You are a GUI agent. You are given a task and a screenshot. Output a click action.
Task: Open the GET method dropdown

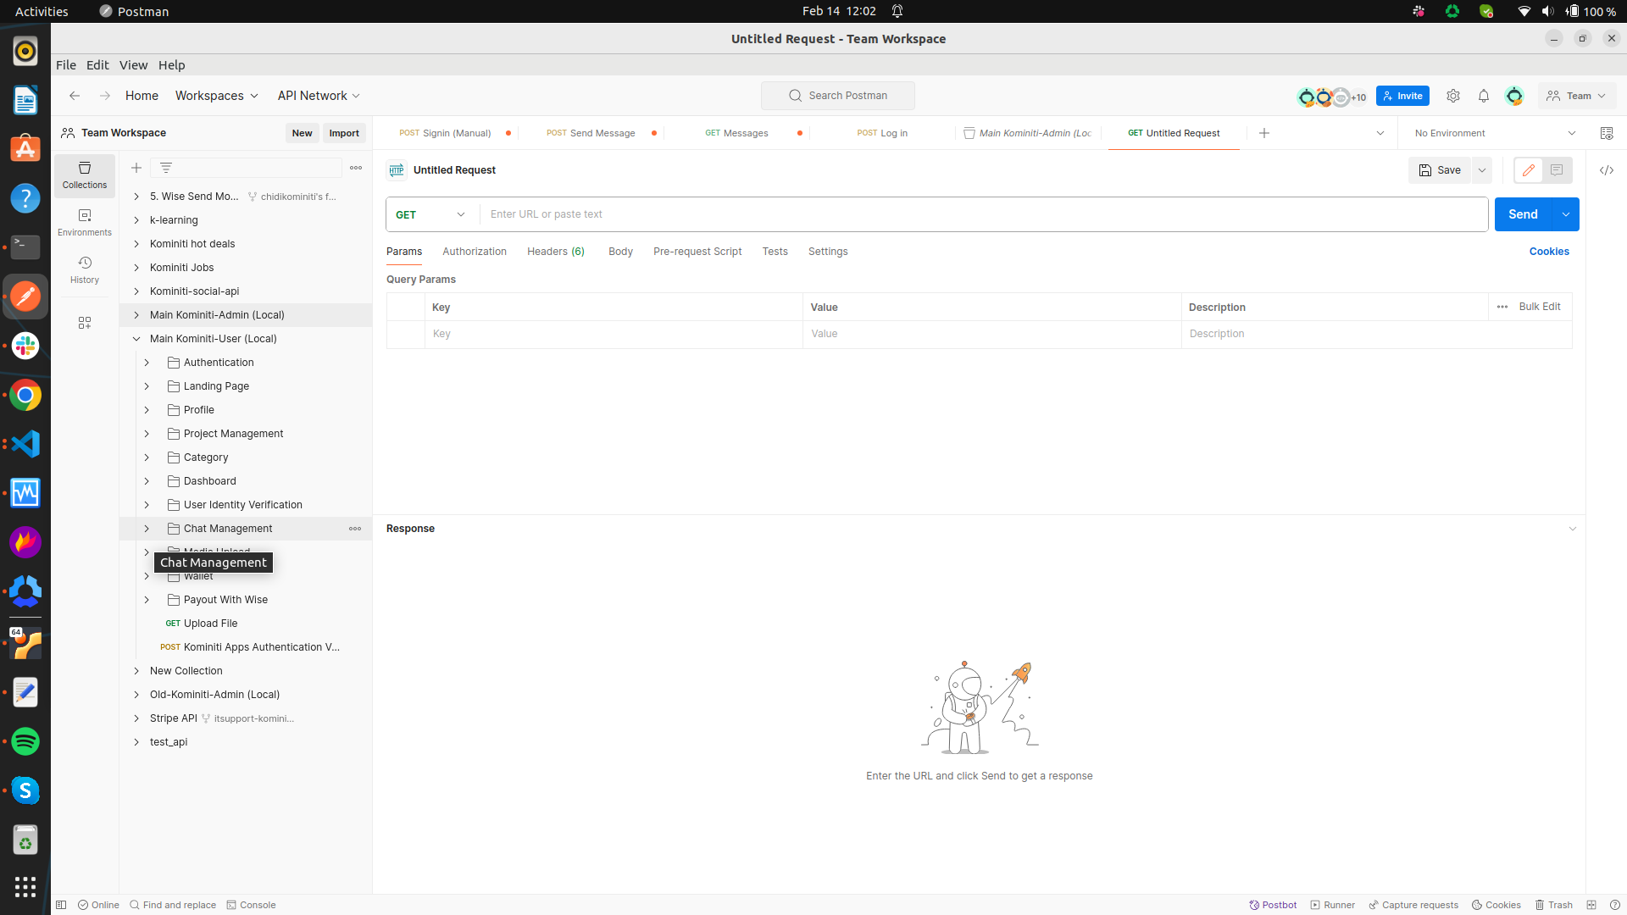click(x=431, y=214)
